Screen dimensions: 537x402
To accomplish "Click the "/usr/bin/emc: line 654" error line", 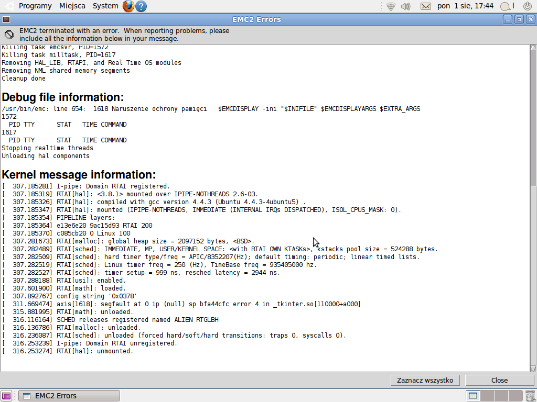I will (211, 109).
